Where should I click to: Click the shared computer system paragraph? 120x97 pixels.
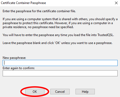click(x=60, y=23)
